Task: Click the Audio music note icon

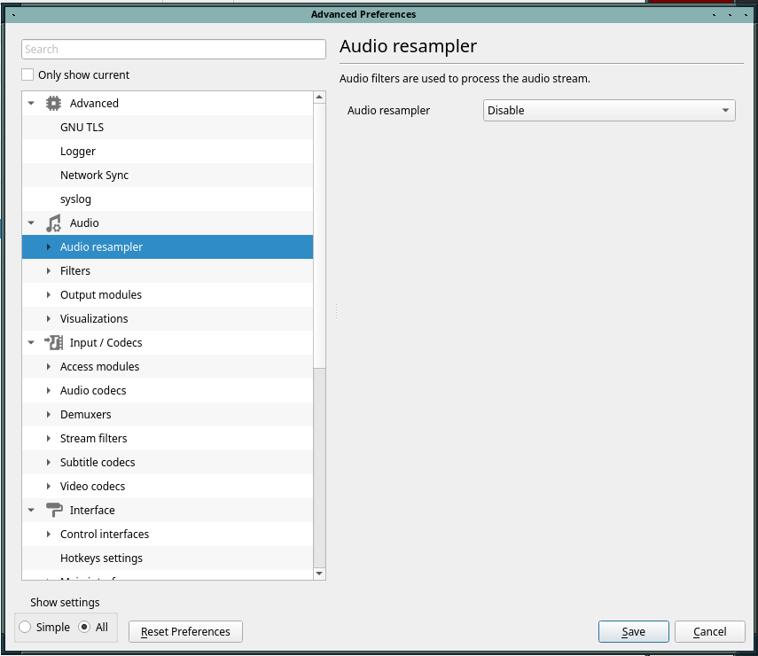Action: pyautogui.click(x=53, y=223)
